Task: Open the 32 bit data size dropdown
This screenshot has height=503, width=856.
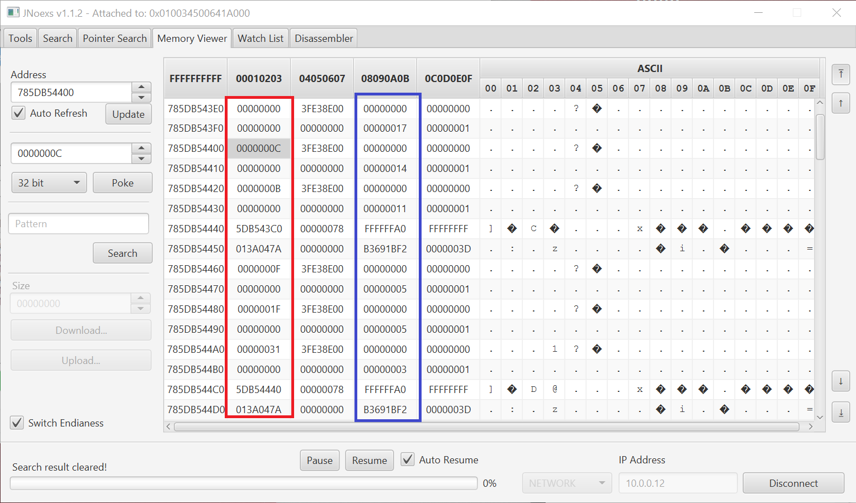Action: click(49, 183)
